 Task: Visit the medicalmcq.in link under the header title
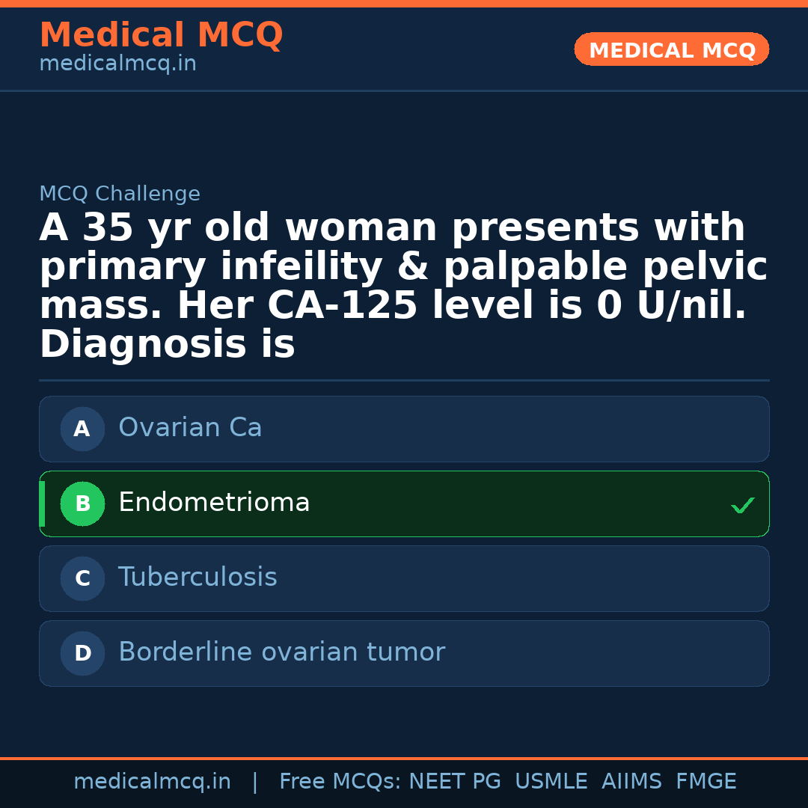(117, 64)
